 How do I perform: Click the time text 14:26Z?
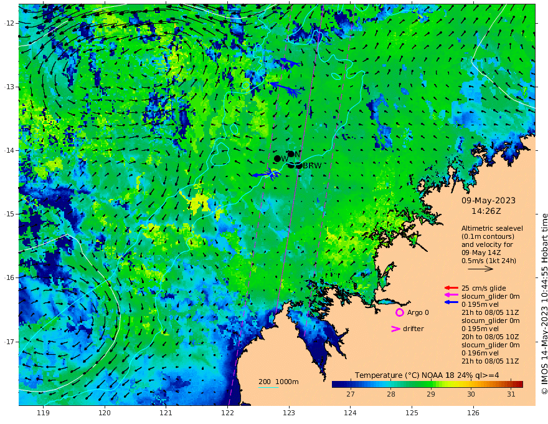(486, 211)
